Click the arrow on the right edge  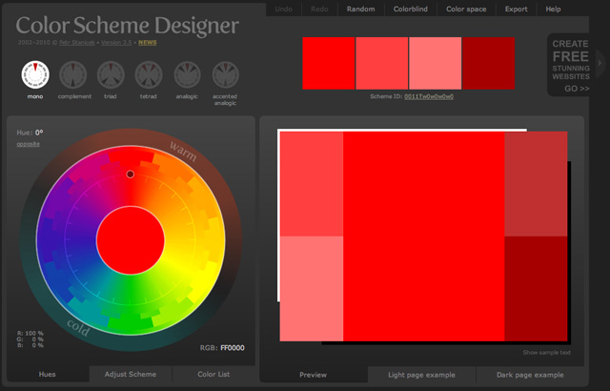click(x=600, y=60)
